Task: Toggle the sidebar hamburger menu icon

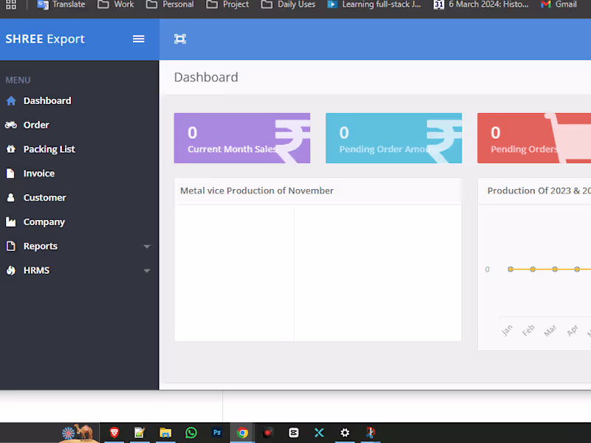Action: coord(138,39)
